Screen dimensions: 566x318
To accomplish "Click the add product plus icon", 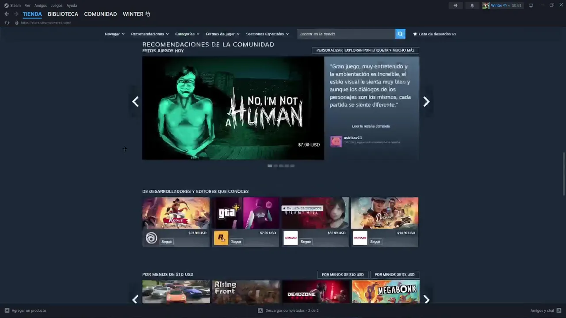I will click(7, 310).
